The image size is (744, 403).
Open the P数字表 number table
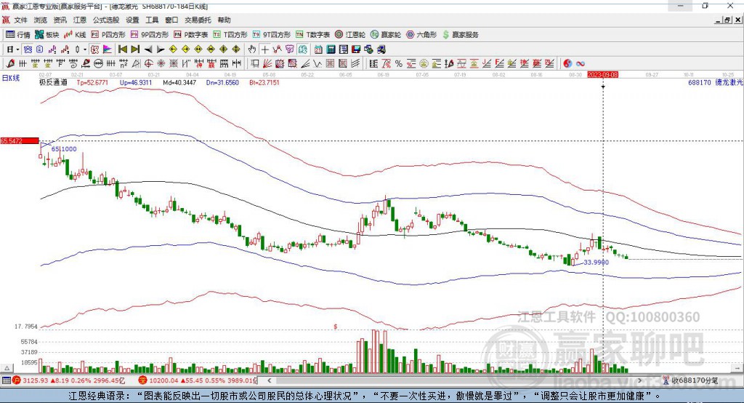pos(191,35)
